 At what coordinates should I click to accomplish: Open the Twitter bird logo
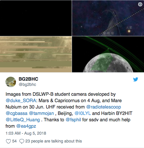click(136, 80)
